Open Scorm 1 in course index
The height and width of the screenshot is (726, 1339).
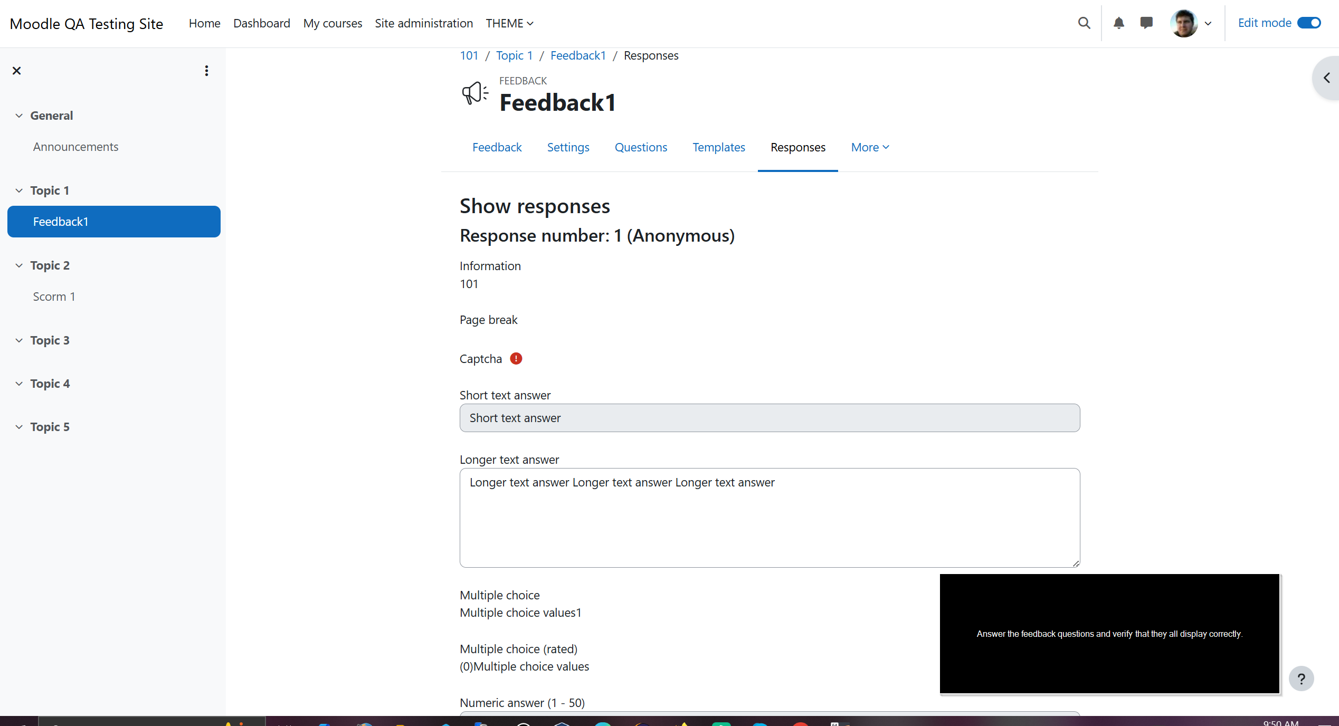[x=54, y=297]
